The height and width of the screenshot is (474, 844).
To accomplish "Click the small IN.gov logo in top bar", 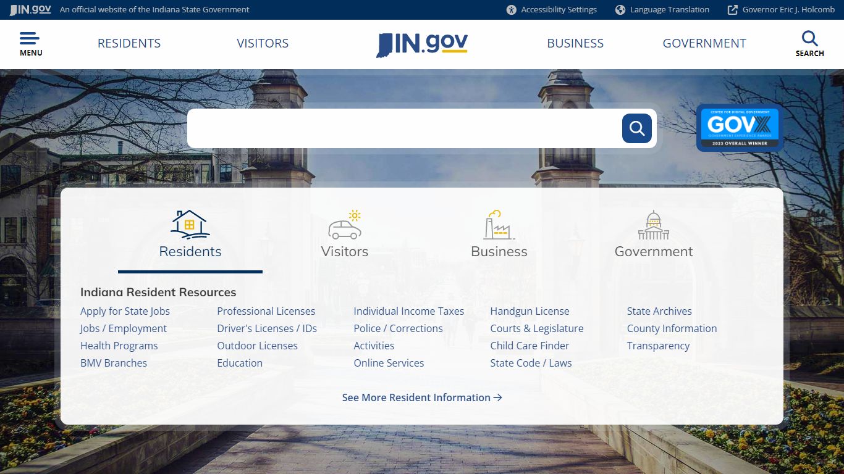I will click(x=30, y=9).
